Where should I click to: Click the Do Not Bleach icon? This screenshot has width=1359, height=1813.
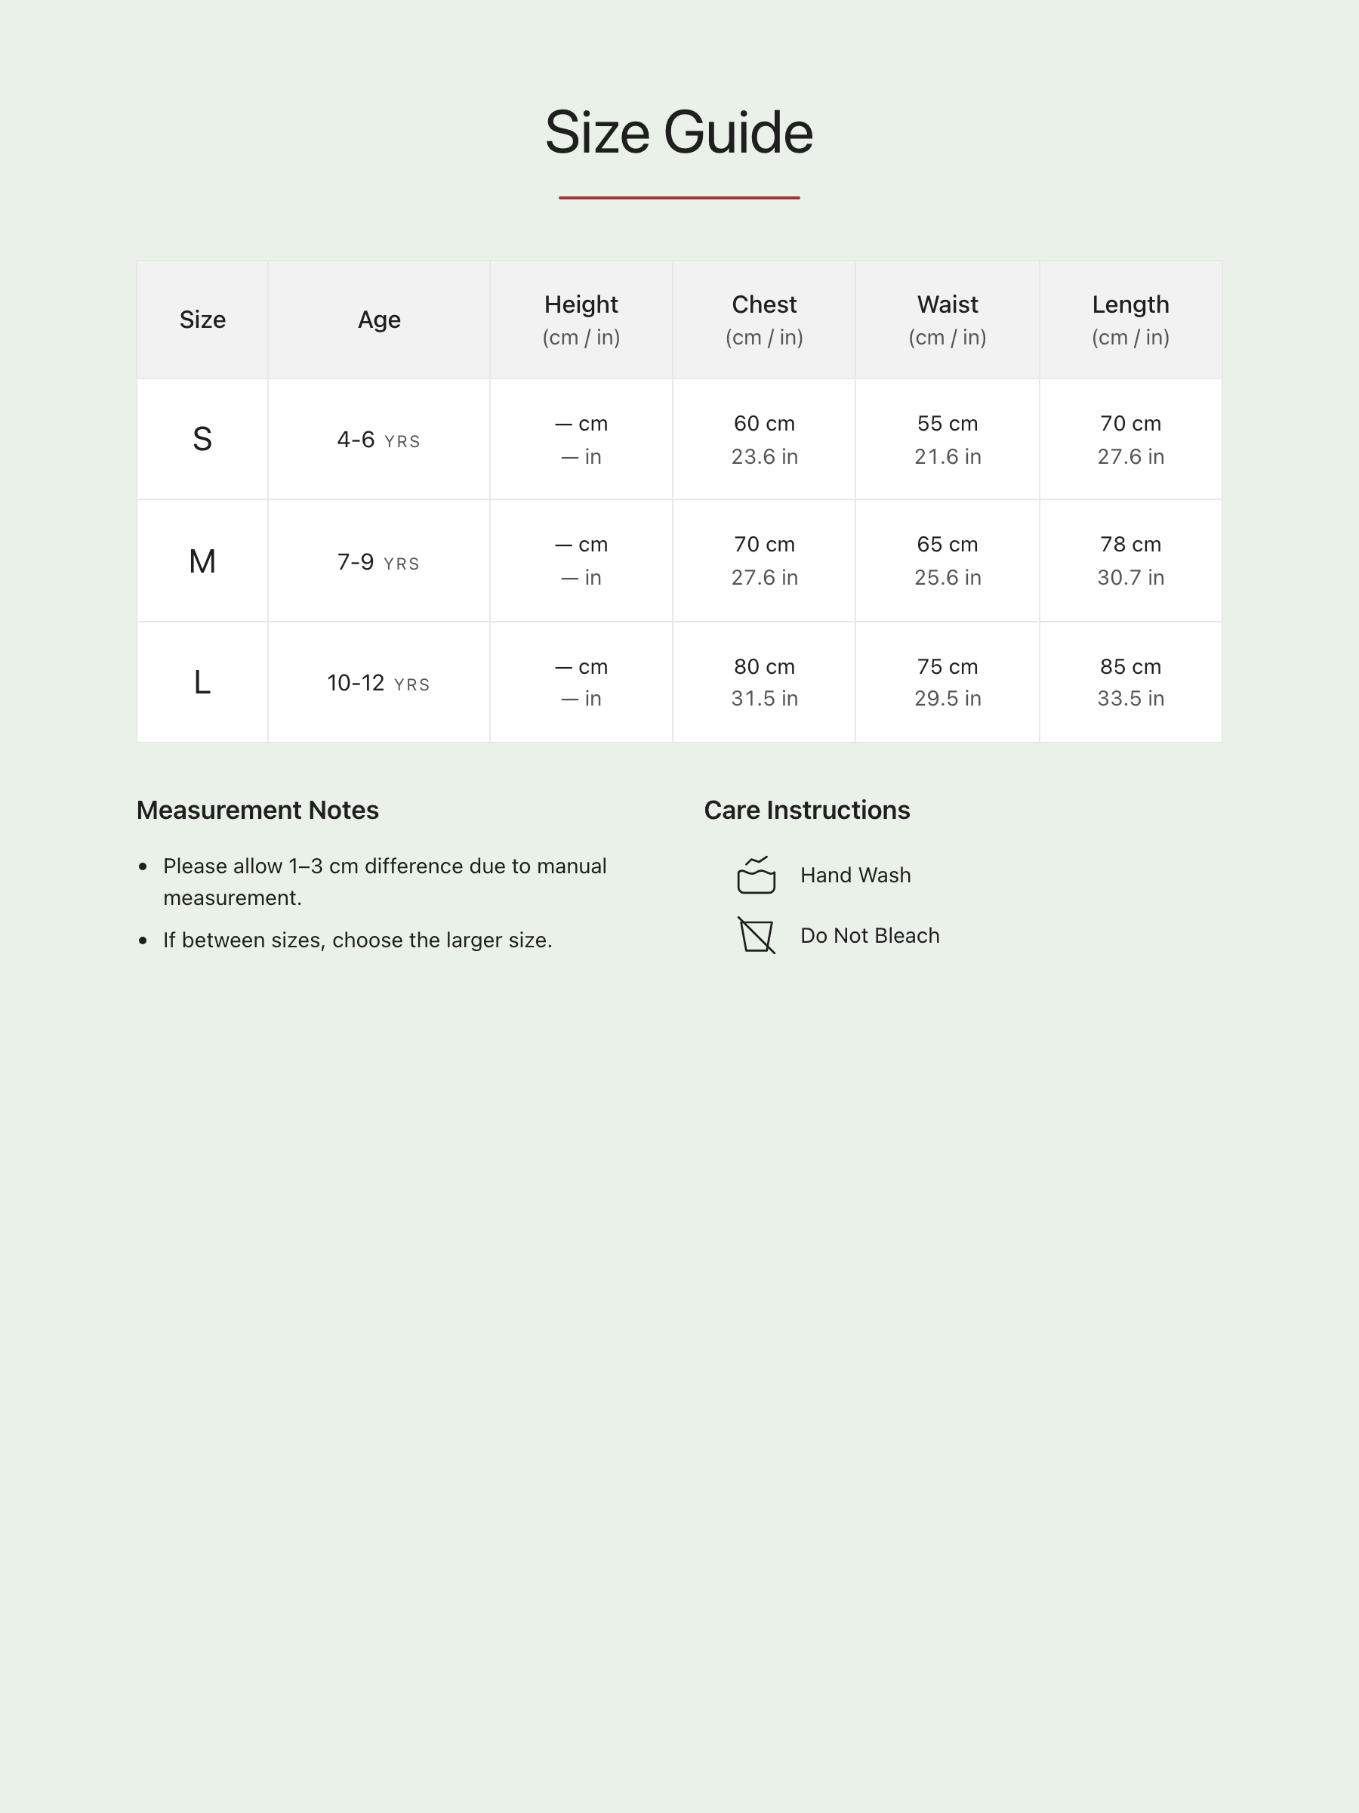[x=756, y=935]
